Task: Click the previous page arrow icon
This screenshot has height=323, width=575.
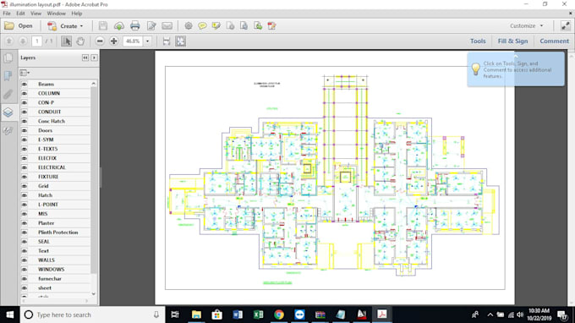Action: click(x=9, y=41)
